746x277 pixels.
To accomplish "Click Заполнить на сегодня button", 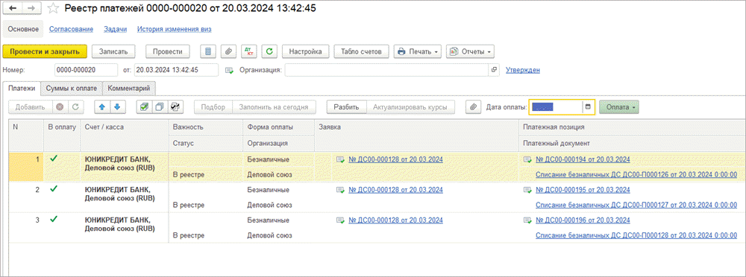I will pyautogui.click(x=274, y=107).
